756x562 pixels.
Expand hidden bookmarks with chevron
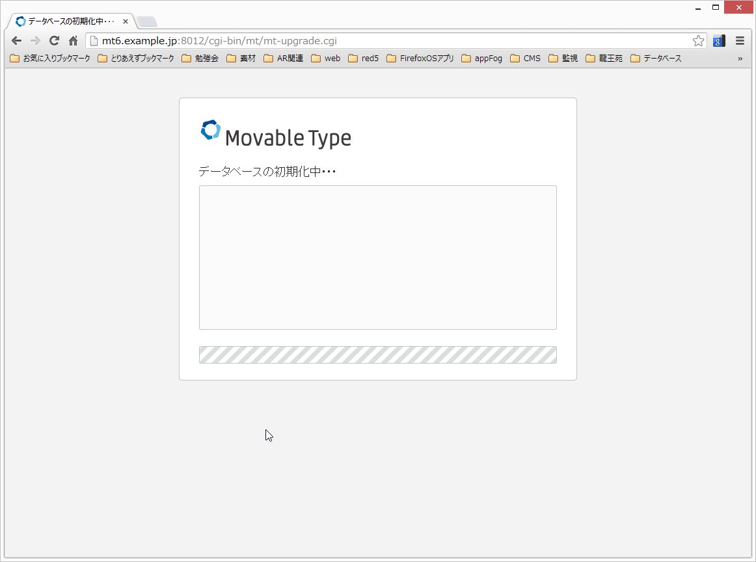(x=740, y=59)
